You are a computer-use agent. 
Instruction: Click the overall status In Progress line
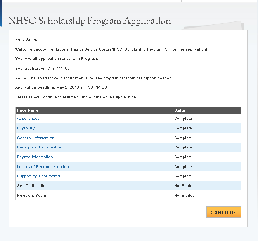point(57,59)
